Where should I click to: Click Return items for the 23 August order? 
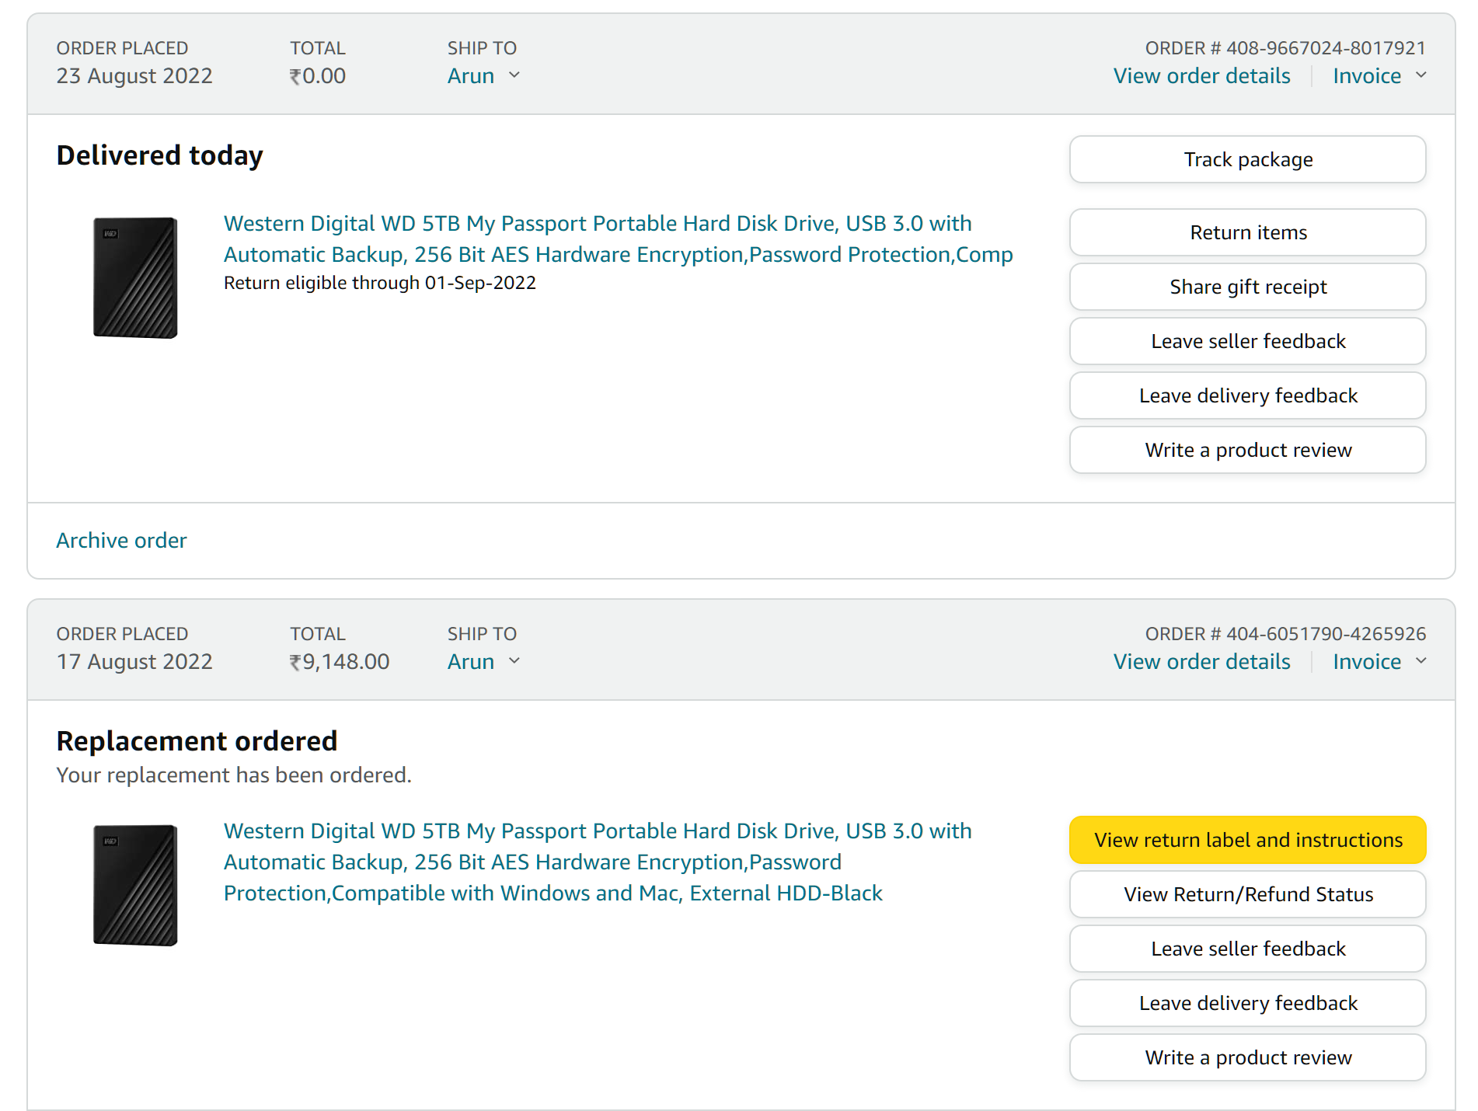(1247, 232)
